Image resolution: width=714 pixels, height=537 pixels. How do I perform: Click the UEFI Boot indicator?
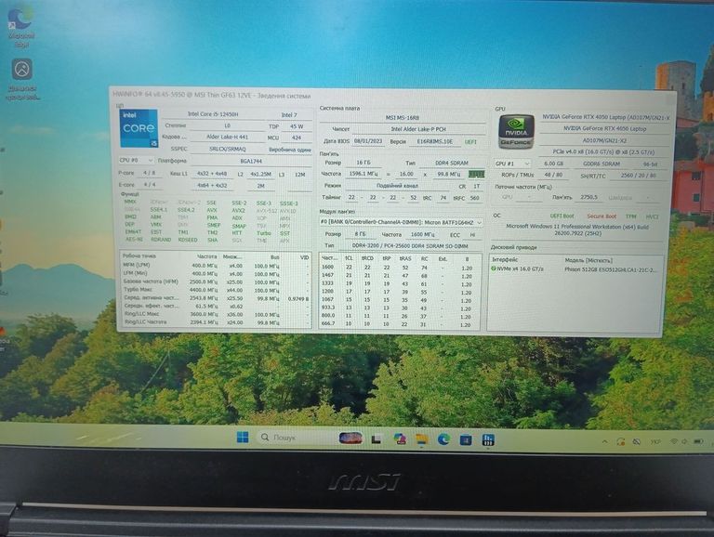point(562,216)
